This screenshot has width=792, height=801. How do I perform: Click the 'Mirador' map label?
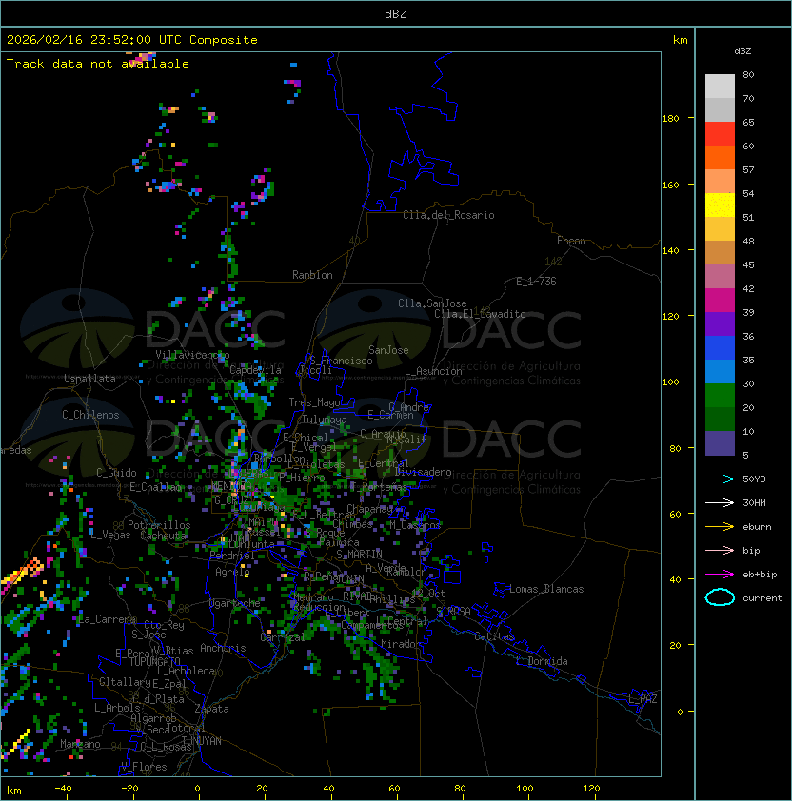click(402, 644)
